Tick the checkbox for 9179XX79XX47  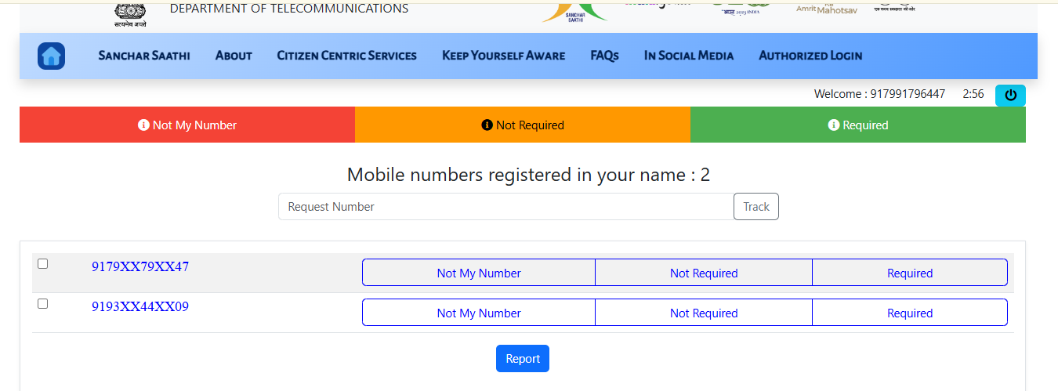click(43, 264)
